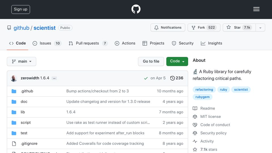The height and width of the screenshot is (153, 272).
Task: Open the github owner link
Action: (22, 28)
